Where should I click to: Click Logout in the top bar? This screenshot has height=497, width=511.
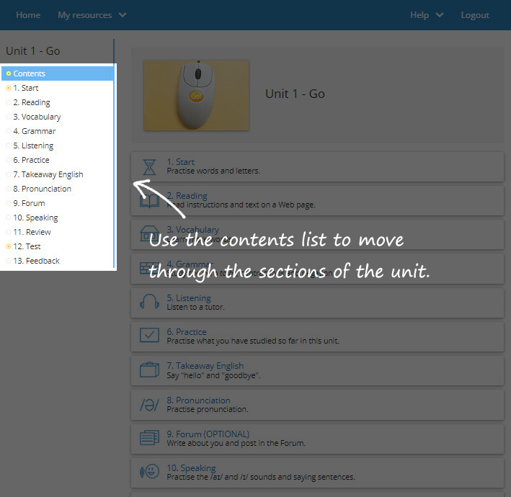[x=475, y=15]
